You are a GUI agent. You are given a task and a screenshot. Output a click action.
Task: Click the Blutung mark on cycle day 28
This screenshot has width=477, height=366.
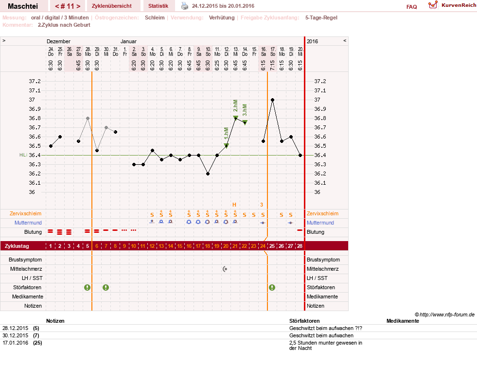pyautogui.click(x=300, y=230)
